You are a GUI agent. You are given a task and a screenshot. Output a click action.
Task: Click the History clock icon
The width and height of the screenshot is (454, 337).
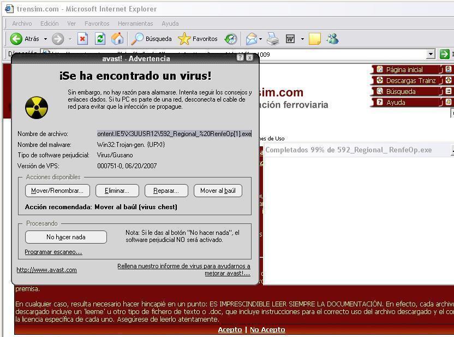[x=230, y=39]
